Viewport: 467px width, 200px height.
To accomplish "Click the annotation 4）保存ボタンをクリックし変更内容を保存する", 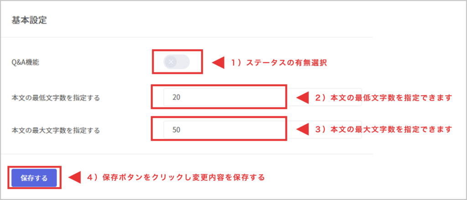I will 176,177.
